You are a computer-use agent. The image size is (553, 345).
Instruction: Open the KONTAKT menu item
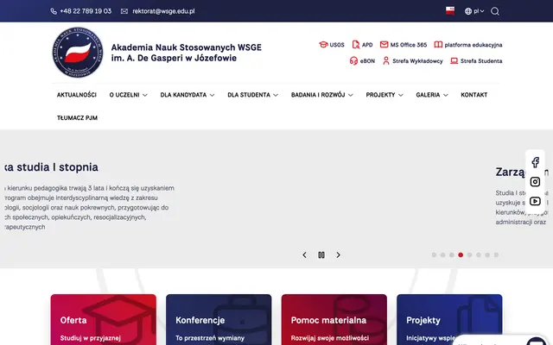coord(474,95)
